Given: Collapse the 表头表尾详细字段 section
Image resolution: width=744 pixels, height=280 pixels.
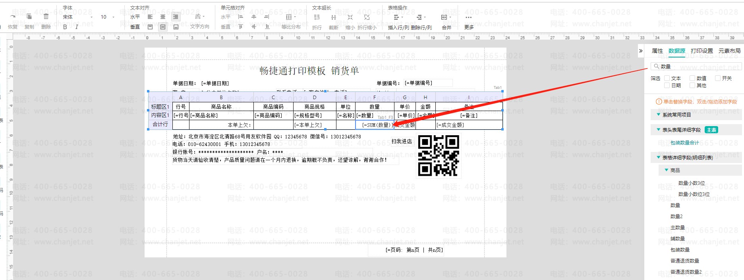Looking at the screenshot, I should (x=658, y=130).
